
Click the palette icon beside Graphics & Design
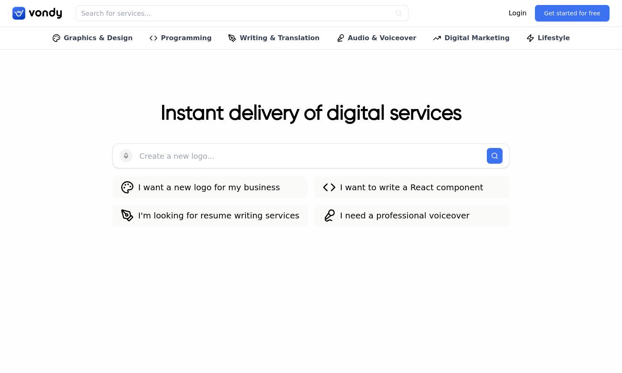[56, 38]
